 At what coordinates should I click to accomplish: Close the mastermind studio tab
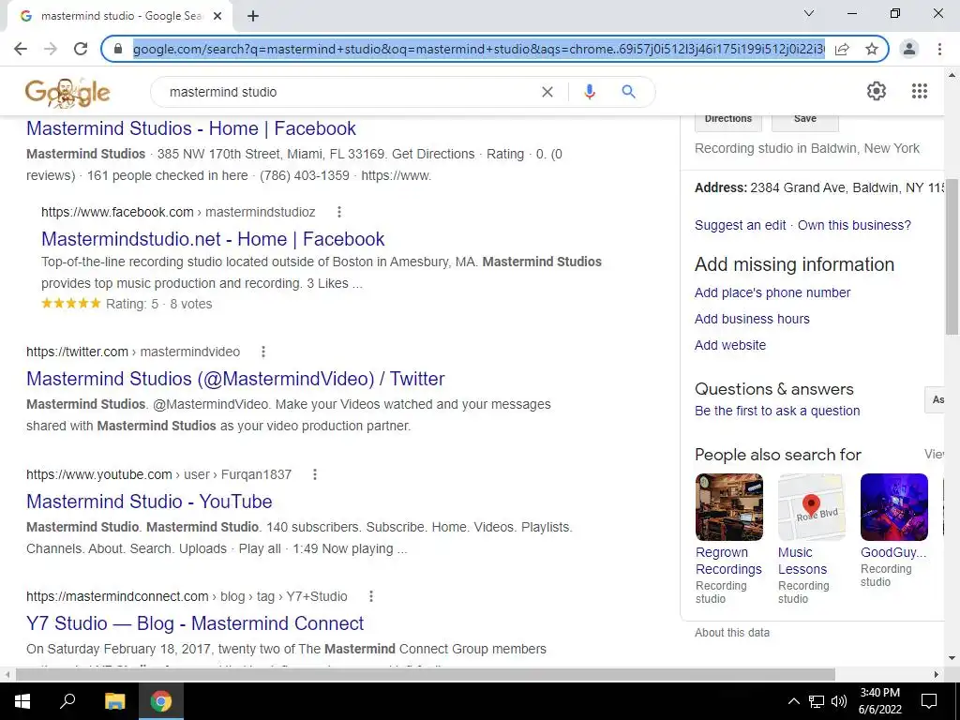217,16
